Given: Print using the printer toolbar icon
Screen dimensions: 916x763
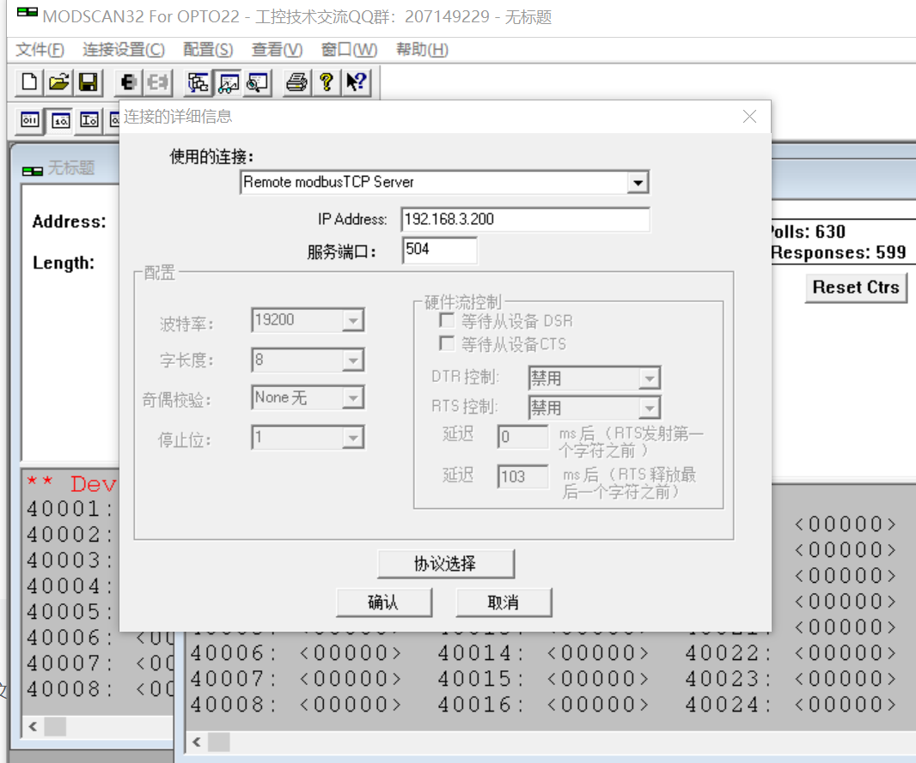Looking at the screenshot, I should (296, 82).
